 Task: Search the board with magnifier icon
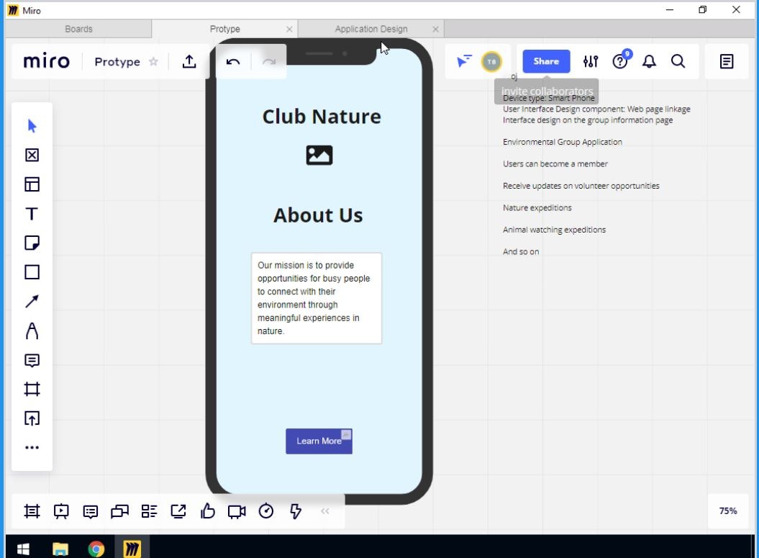pos(678,61)
